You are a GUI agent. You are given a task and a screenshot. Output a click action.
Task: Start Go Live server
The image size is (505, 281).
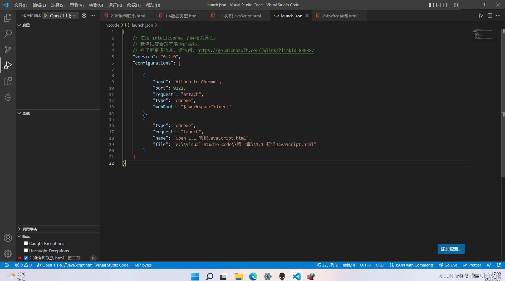point(448,265)
